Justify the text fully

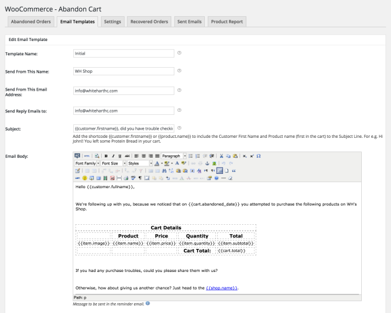pyautogui.click(x=158, y=156)
